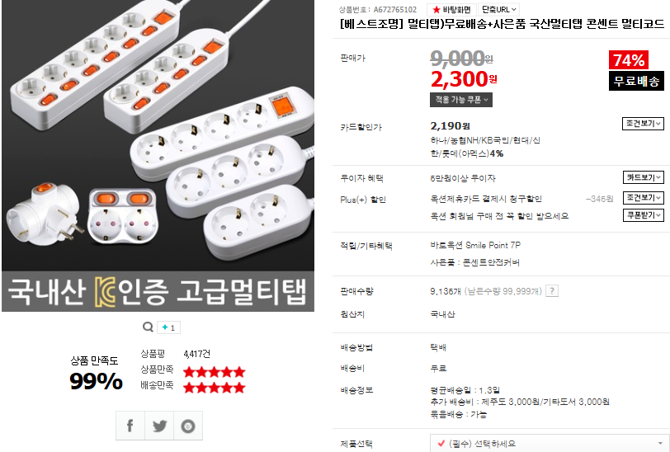Expand 조건보기 for card discount price
The image size is (670, 452).
(x=642, y=124)
